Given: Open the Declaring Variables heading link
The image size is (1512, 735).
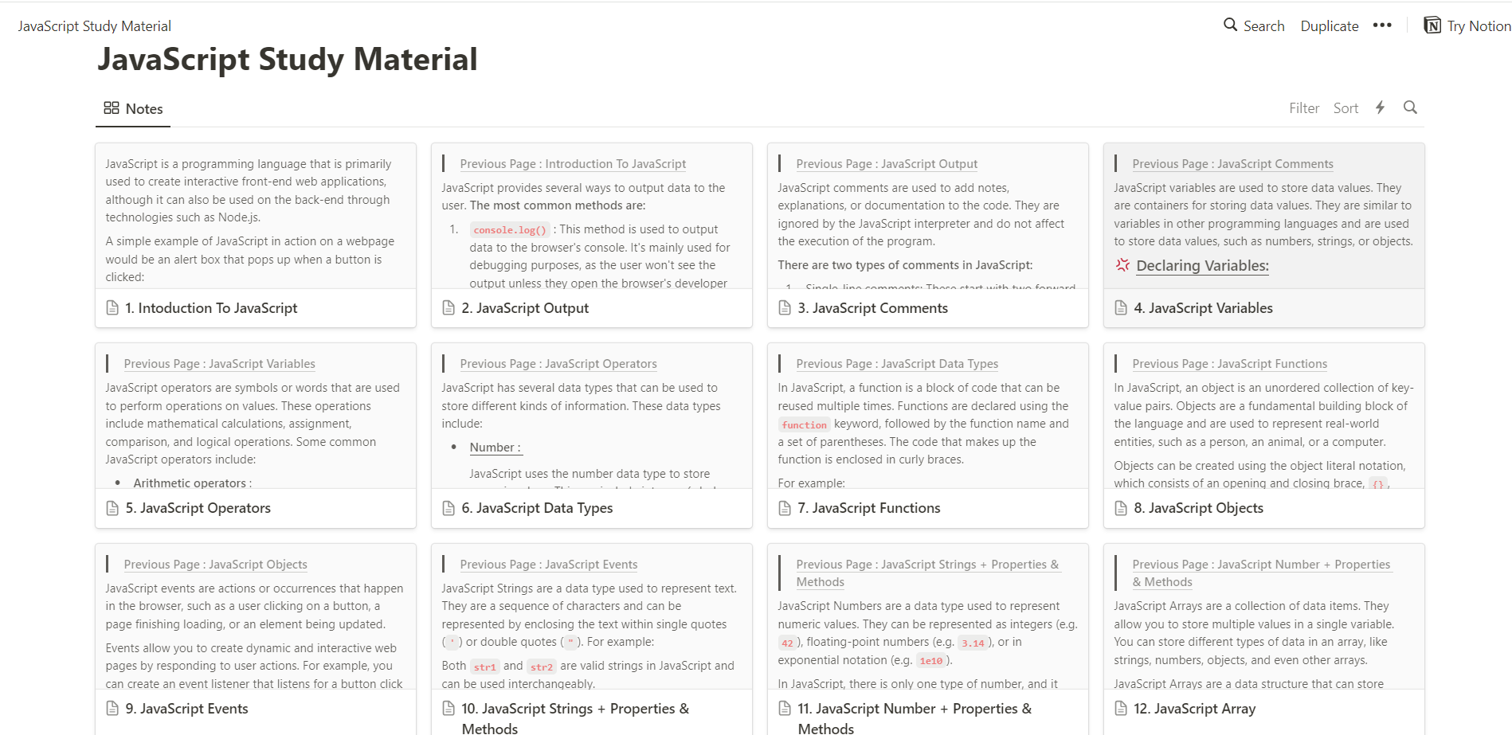Looking at the screenshot, I should click(x=1201, y=266).
